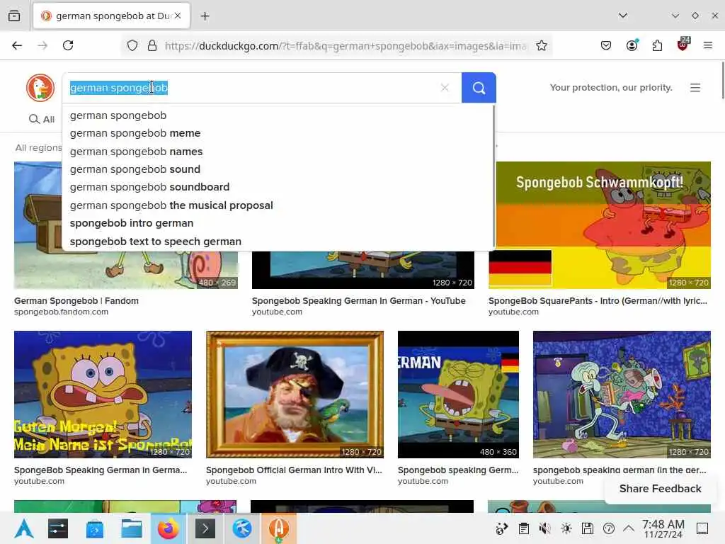This screenshot has width=725, height=544.
Task: Bookmark this page with the star
Action: click(542, 45)
